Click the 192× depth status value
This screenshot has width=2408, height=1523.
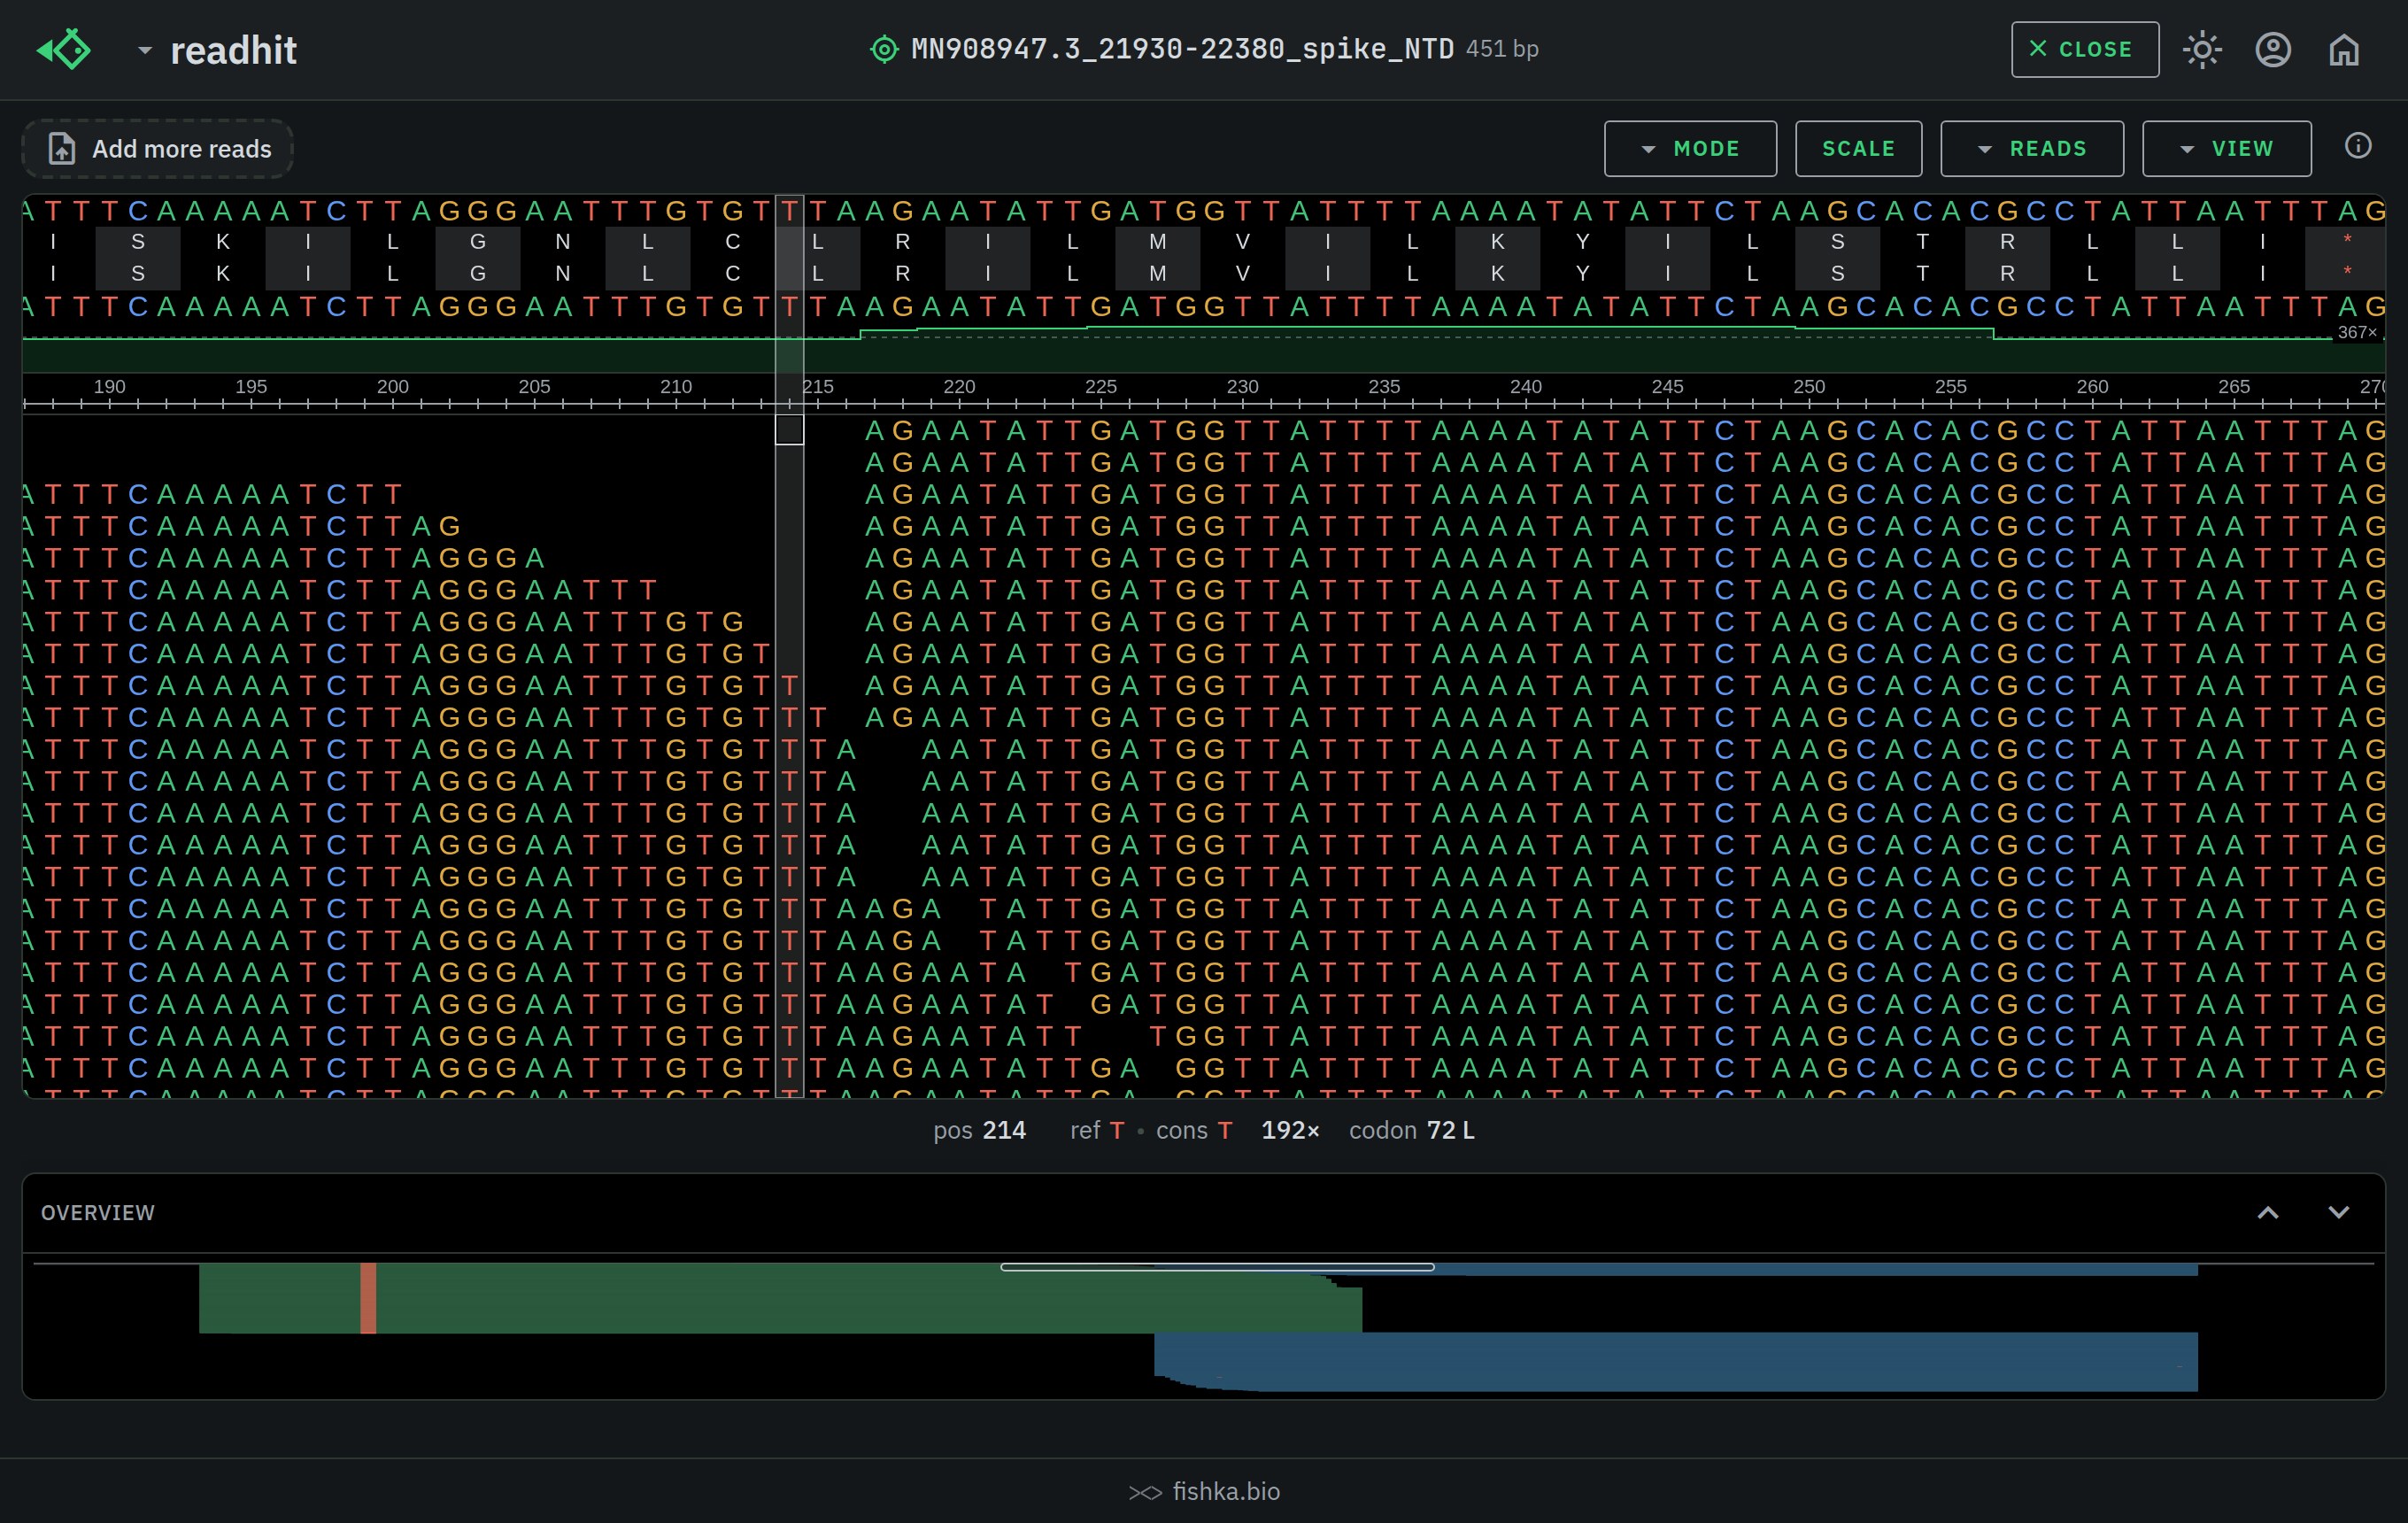click(1290, 1130)
